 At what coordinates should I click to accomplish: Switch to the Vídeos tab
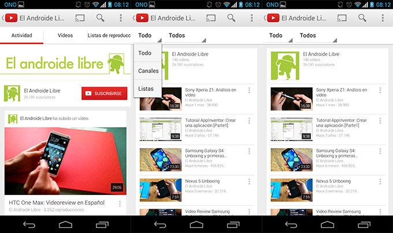pos(65,35)
